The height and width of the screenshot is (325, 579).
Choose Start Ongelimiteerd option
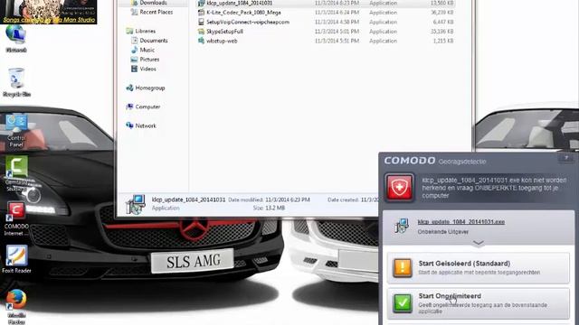pyautogui.click(x=479, y=303)
